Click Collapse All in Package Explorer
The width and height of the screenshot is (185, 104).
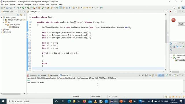click(18, 15)
